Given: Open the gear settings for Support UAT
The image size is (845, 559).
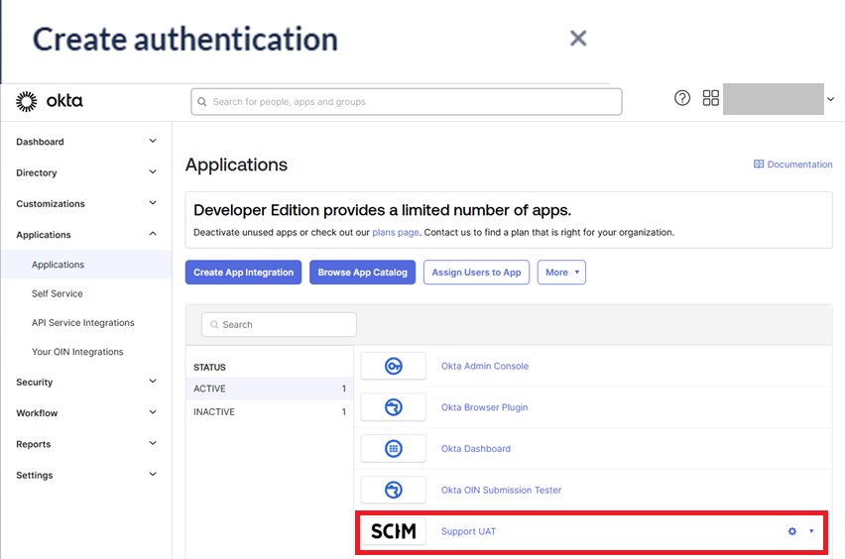Looking at the screenshot, I should tap(792, 531).
